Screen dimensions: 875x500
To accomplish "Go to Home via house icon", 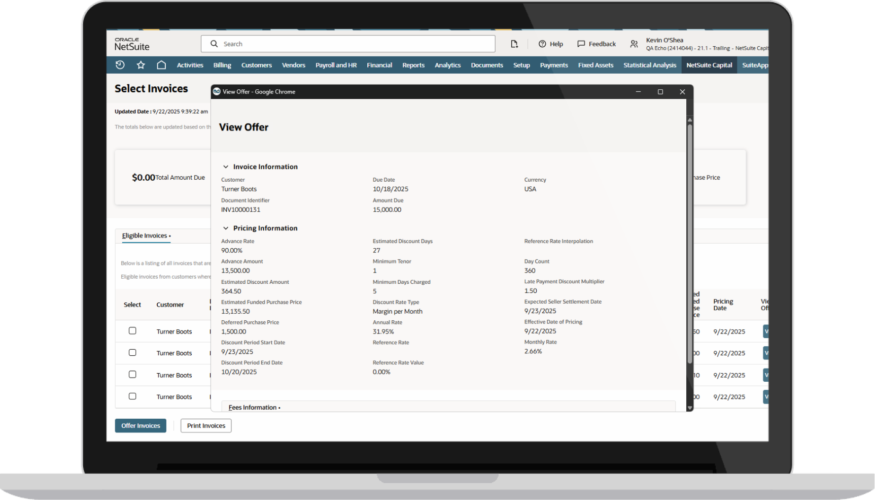I will 161,65.
